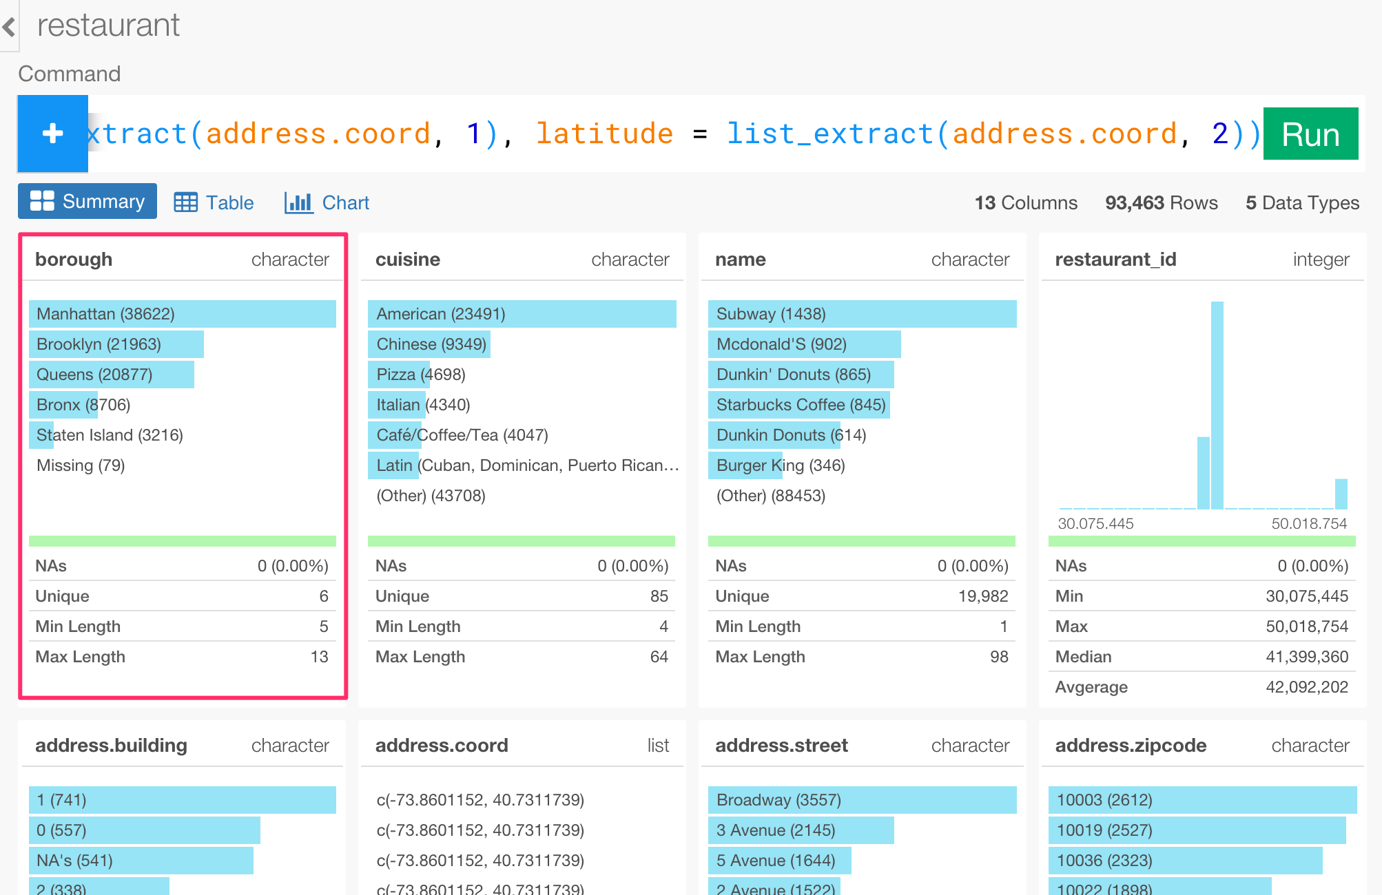Click the (Other) (88453) name row
Viewport: 1382px width, 895px height.
point(771,496)
